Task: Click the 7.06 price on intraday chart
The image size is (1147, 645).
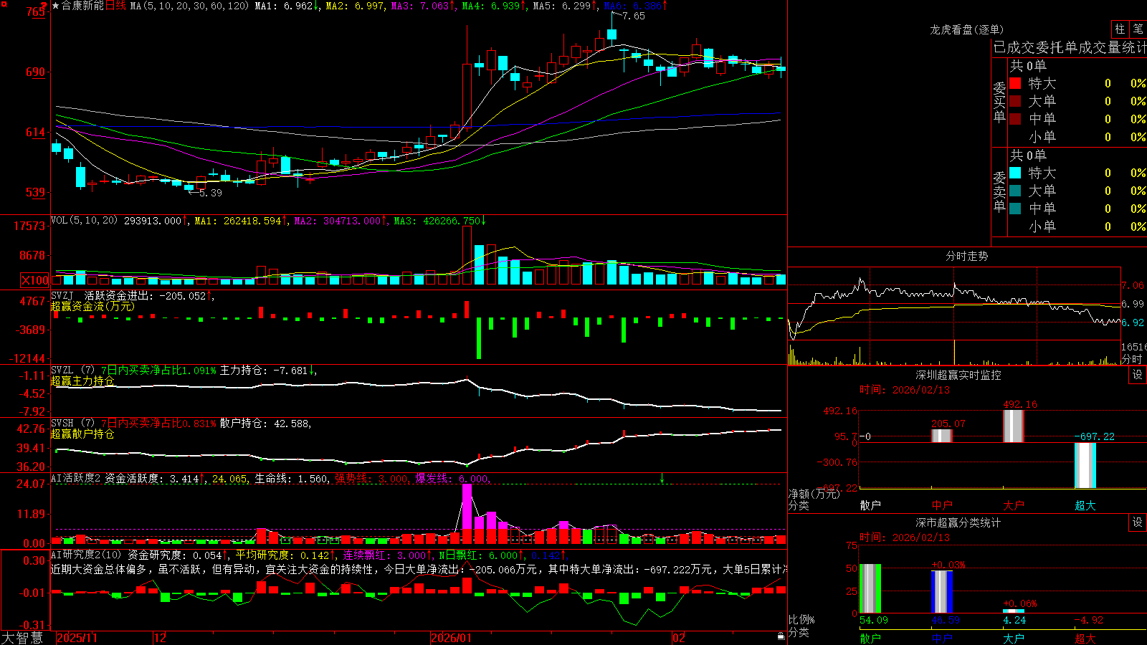Action: coord(1133,285)
